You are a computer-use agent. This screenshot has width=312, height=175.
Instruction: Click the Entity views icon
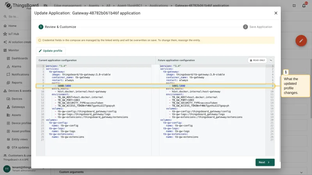coord(8,139)
